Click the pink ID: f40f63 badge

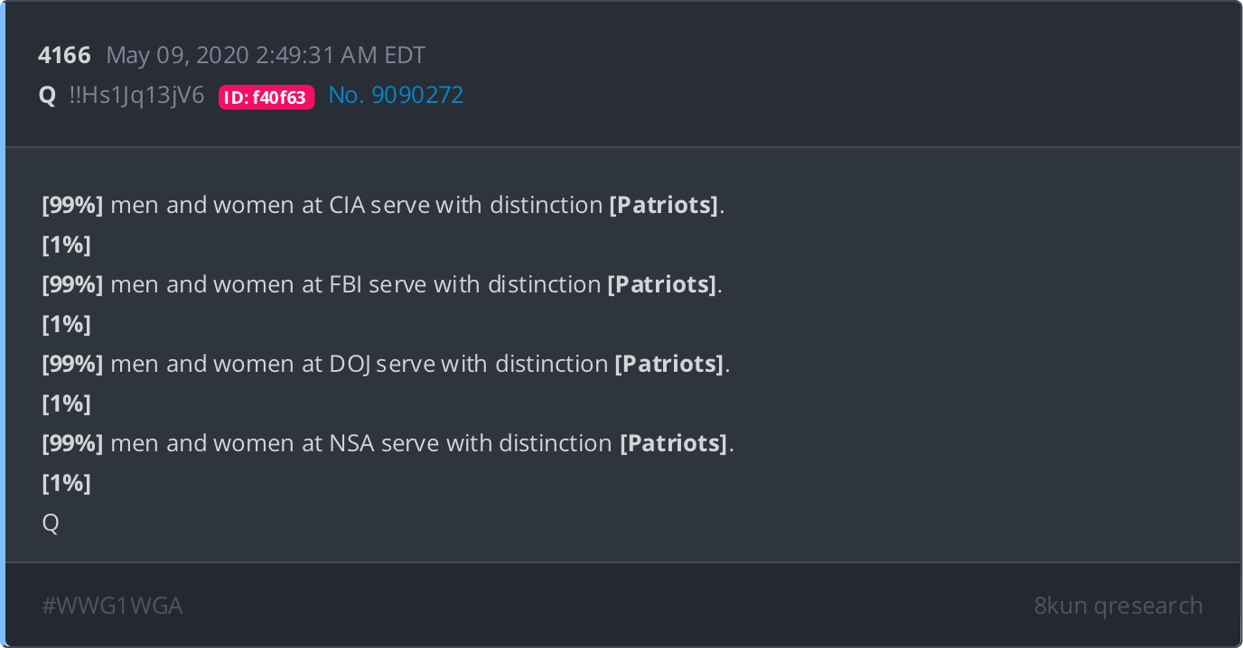[x=266, y=97]
